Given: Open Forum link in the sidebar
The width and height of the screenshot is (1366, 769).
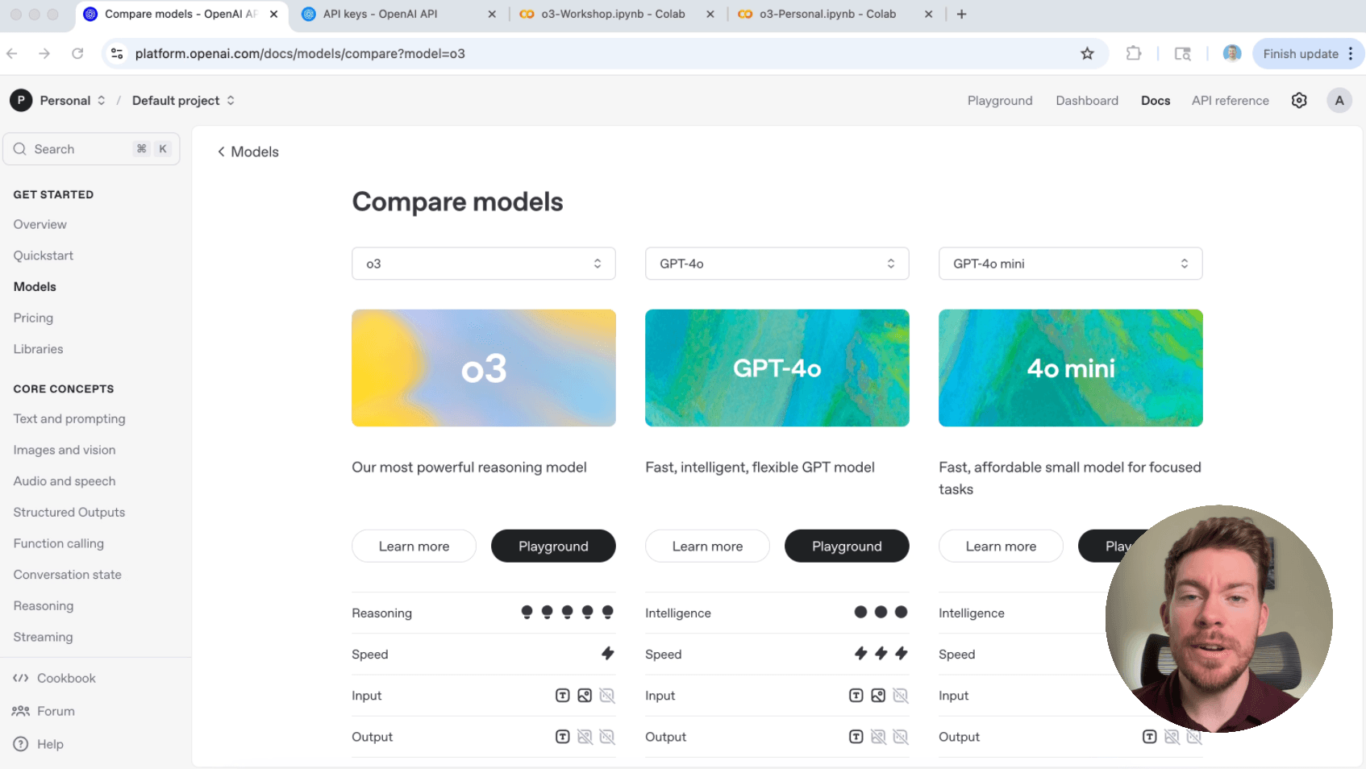Looking at the screenshot, I should (44, 711).
